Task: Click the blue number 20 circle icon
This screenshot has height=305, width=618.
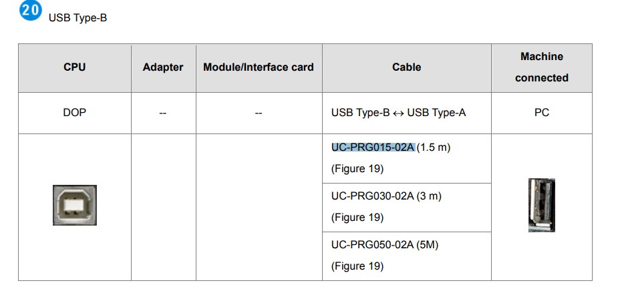Action: click(x=31, y=11)
